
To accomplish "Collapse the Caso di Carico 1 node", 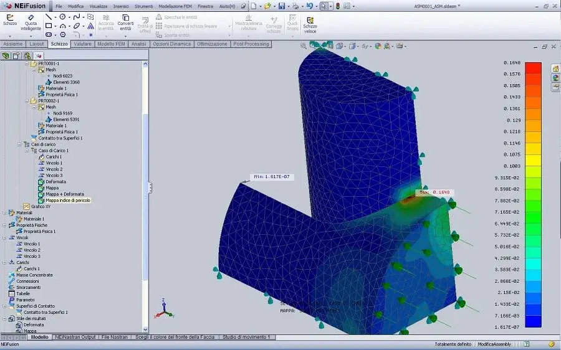I will tap(27, 151).
